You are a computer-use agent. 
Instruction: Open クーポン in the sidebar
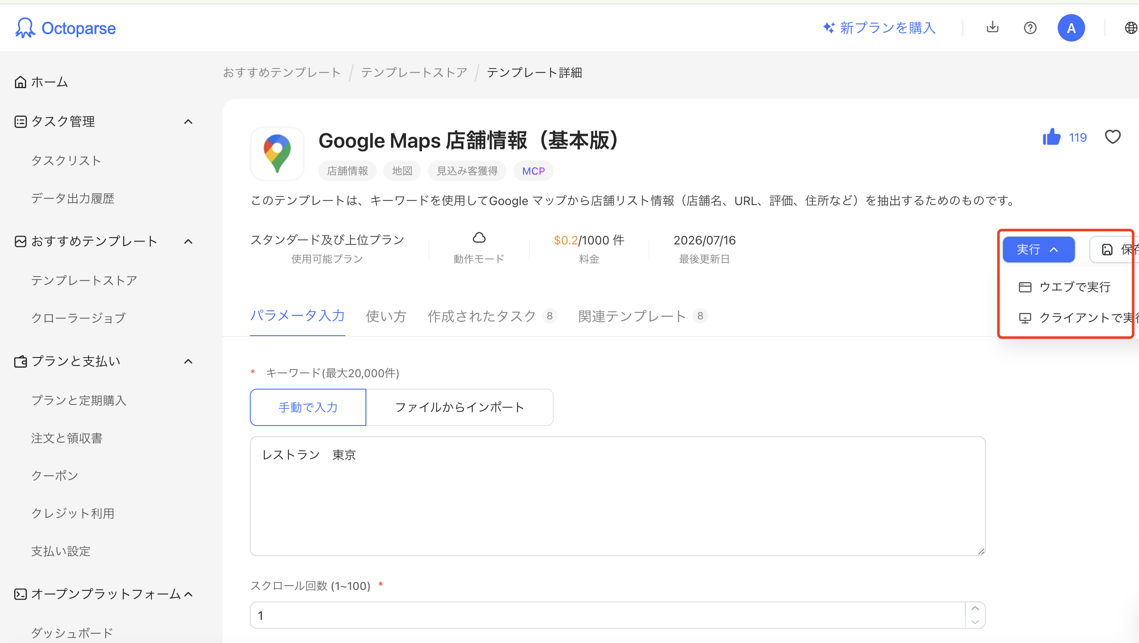tap(55, 476)
